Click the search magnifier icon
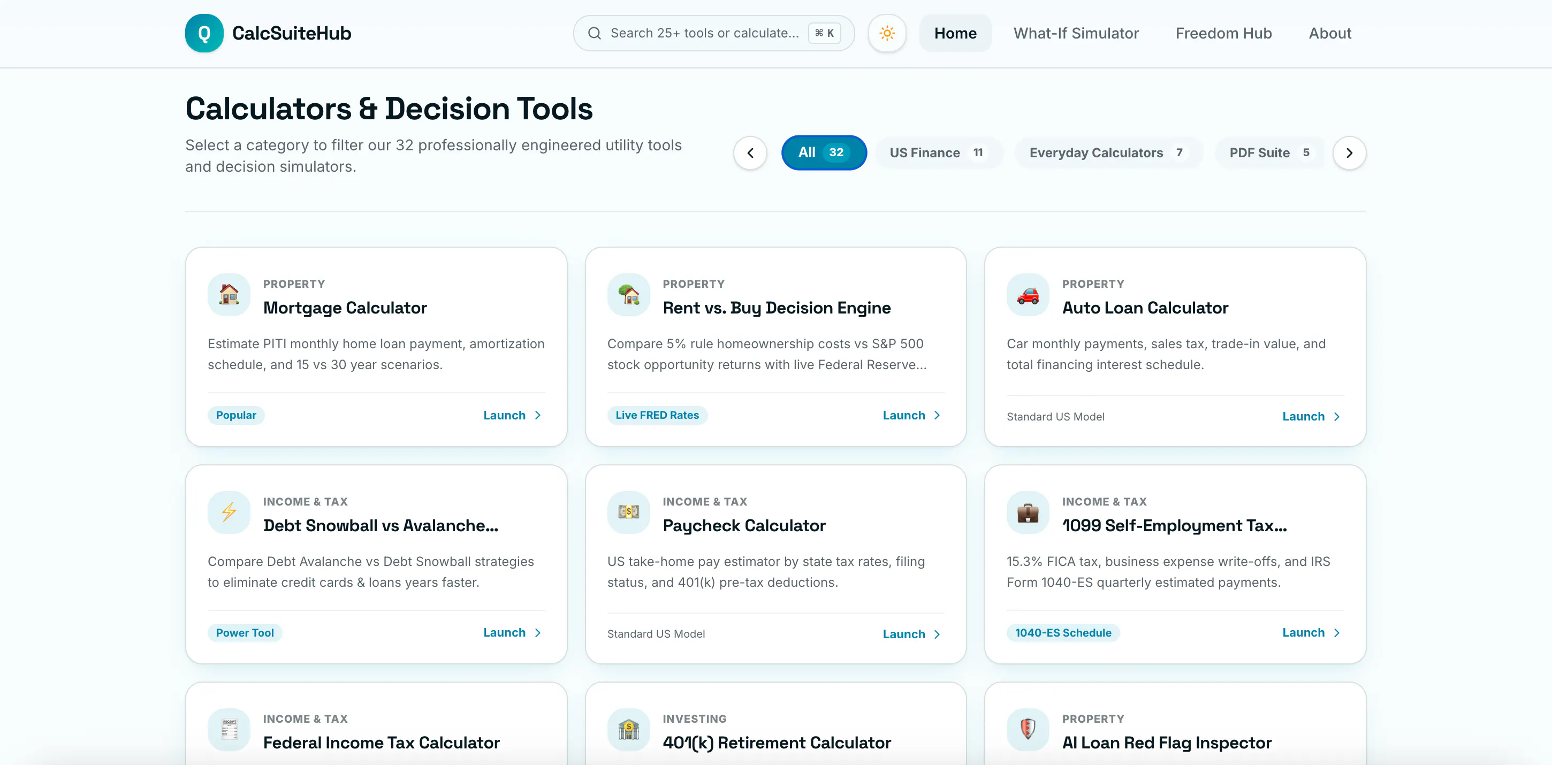The width and height of the screenshot is (1552, 765). pyautogui.click(x=594, y=33)
